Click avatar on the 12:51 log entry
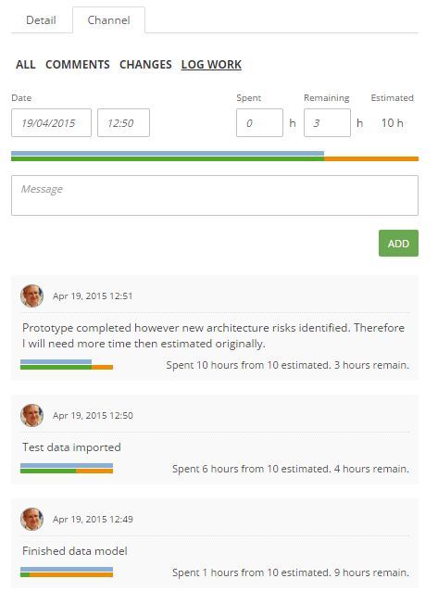The image size is (438, 591). pos(32,295)
